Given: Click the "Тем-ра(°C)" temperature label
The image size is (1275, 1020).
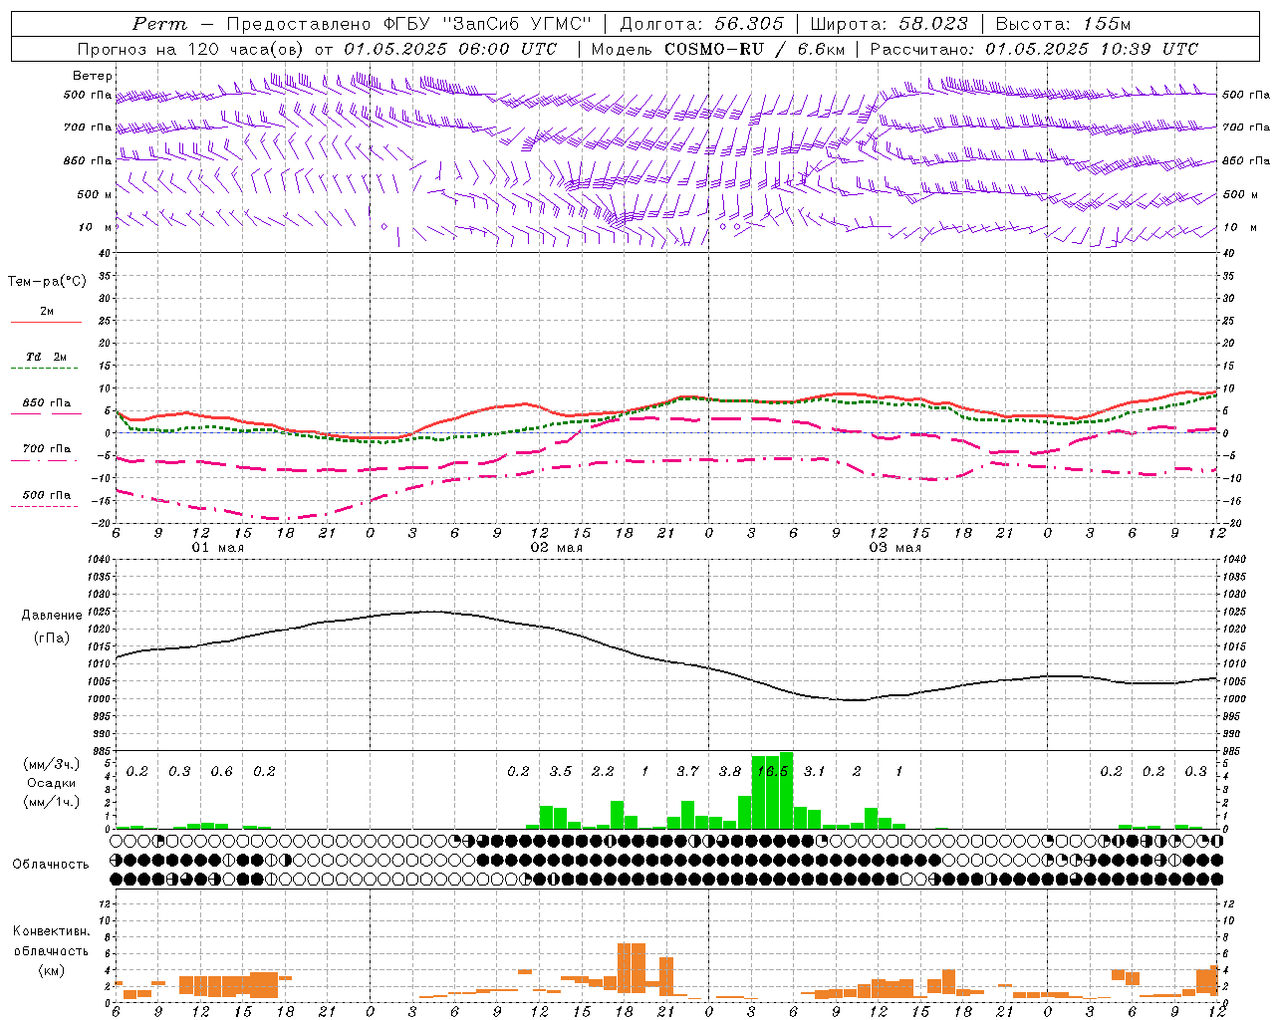Looking at the screenshot, I should pos(47,282).
